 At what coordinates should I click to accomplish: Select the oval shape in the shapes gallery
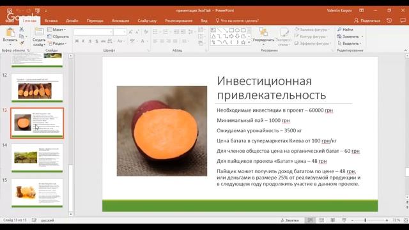(x=237, y=30)
